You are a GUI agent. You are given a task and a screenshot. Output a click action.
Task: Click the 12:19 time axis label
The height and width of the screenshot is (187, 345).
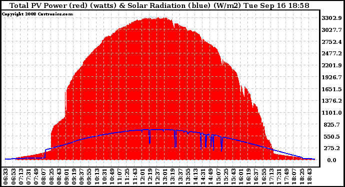pyautogui.click(x=149, y=176)
